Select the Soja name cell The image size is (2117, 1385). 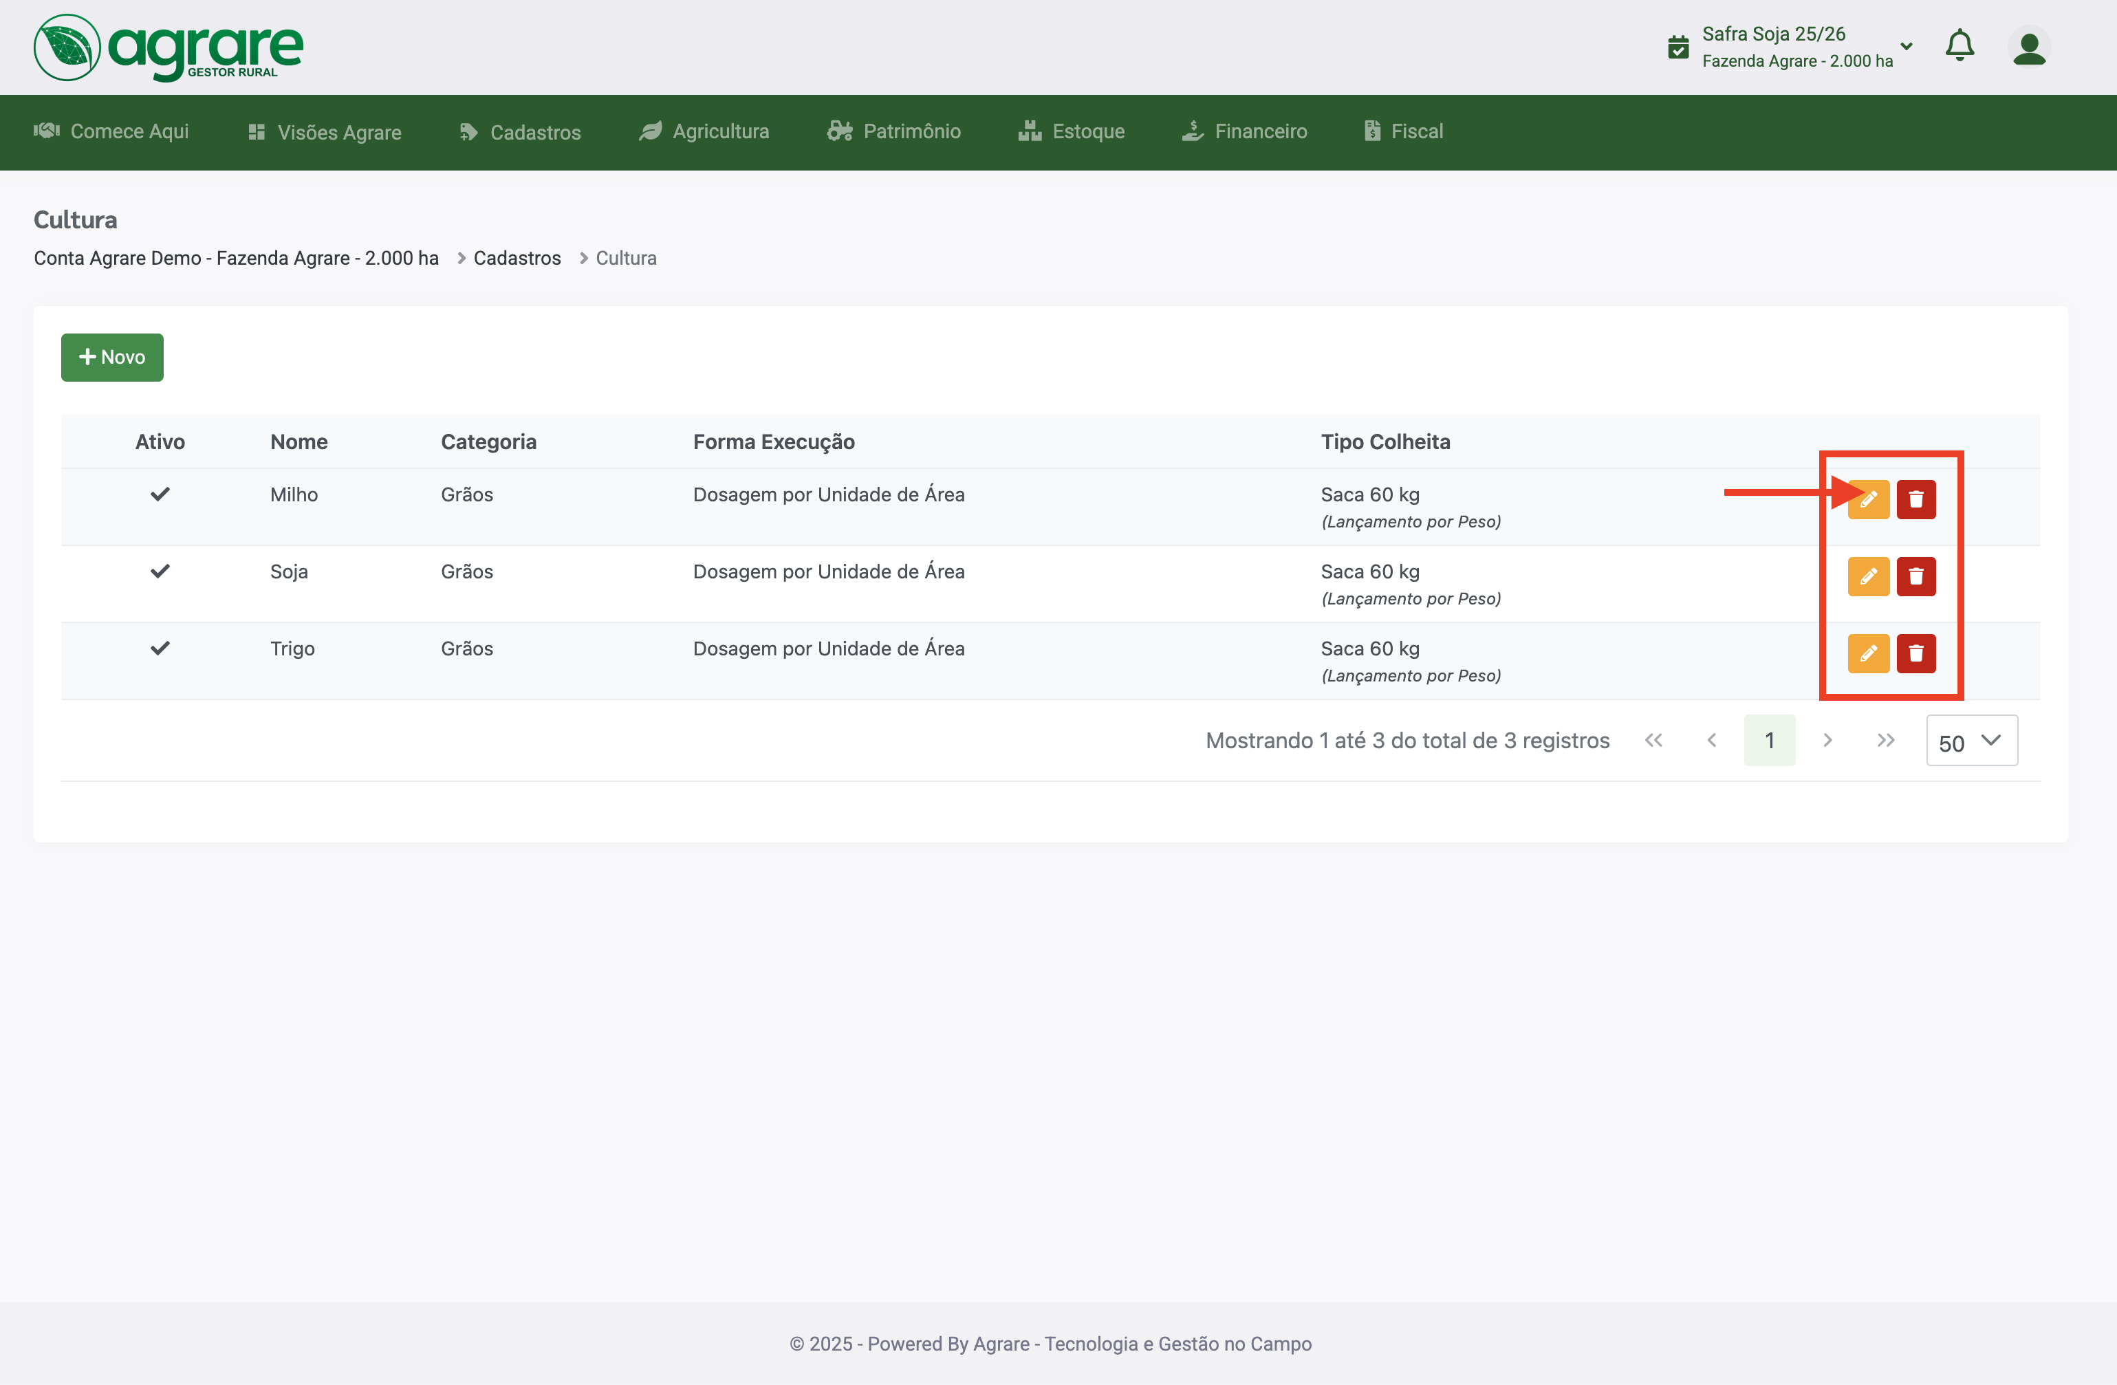pyautogui.click(x=289, y=571)
